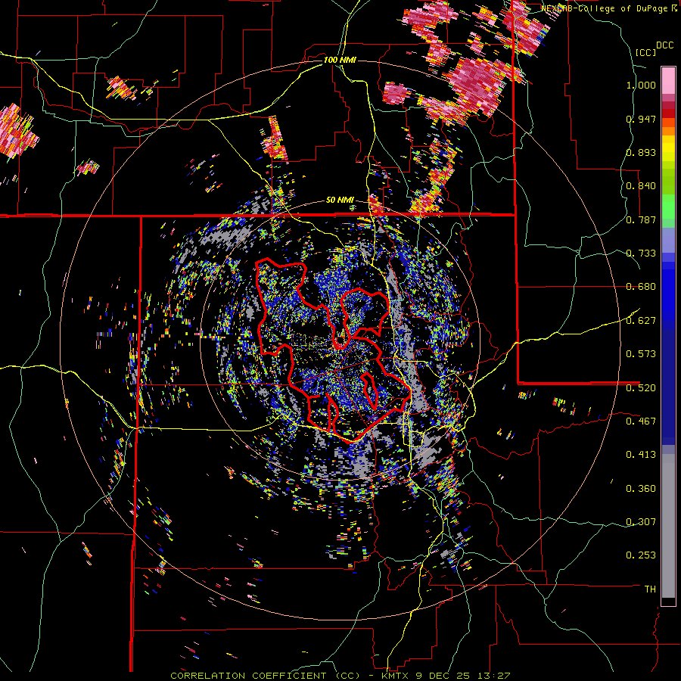Select the 0.360 scale value
Screen dimensions: 681x681
pyautogui.click(x=641, y=488)
